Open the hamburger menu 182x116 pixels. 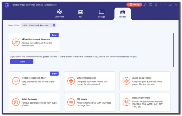pos(156,5)
